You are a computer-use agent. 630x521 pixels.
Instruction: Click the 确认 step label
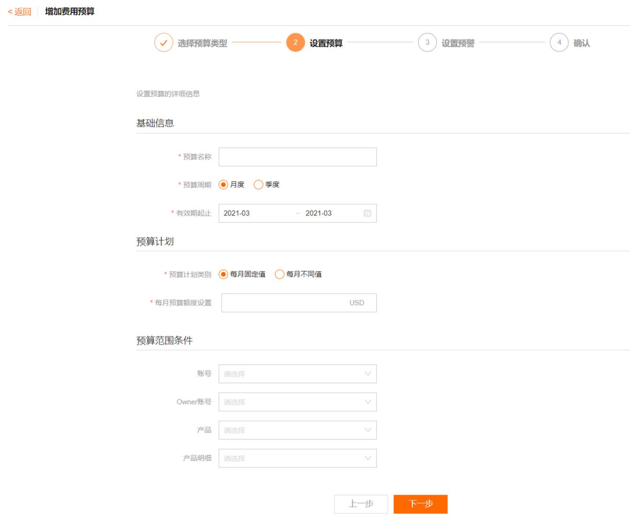click(x=582, y=43)
